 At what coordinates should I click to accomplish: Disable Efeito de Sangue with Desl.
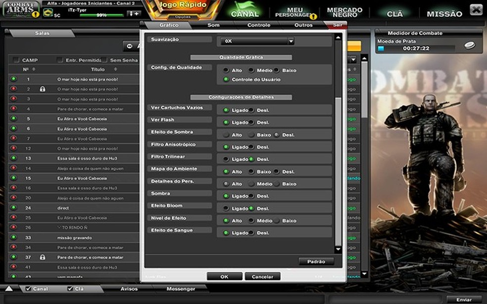coord(251,233)
